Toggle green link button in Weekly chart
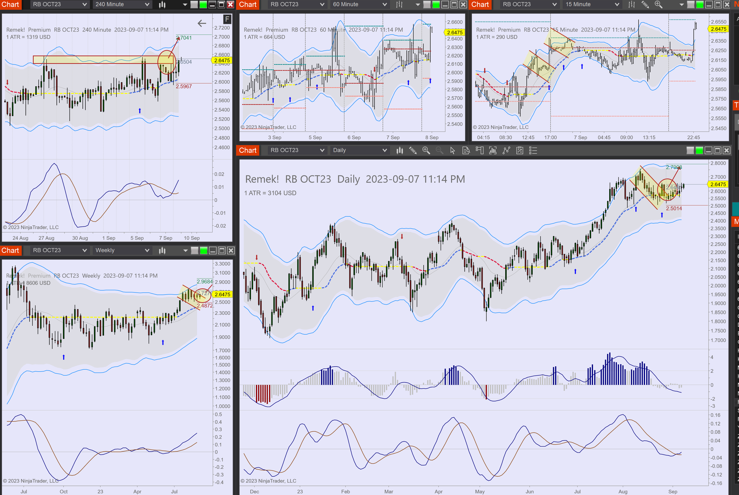The width and height of the screenshot is (739, 495). point(203,251)
